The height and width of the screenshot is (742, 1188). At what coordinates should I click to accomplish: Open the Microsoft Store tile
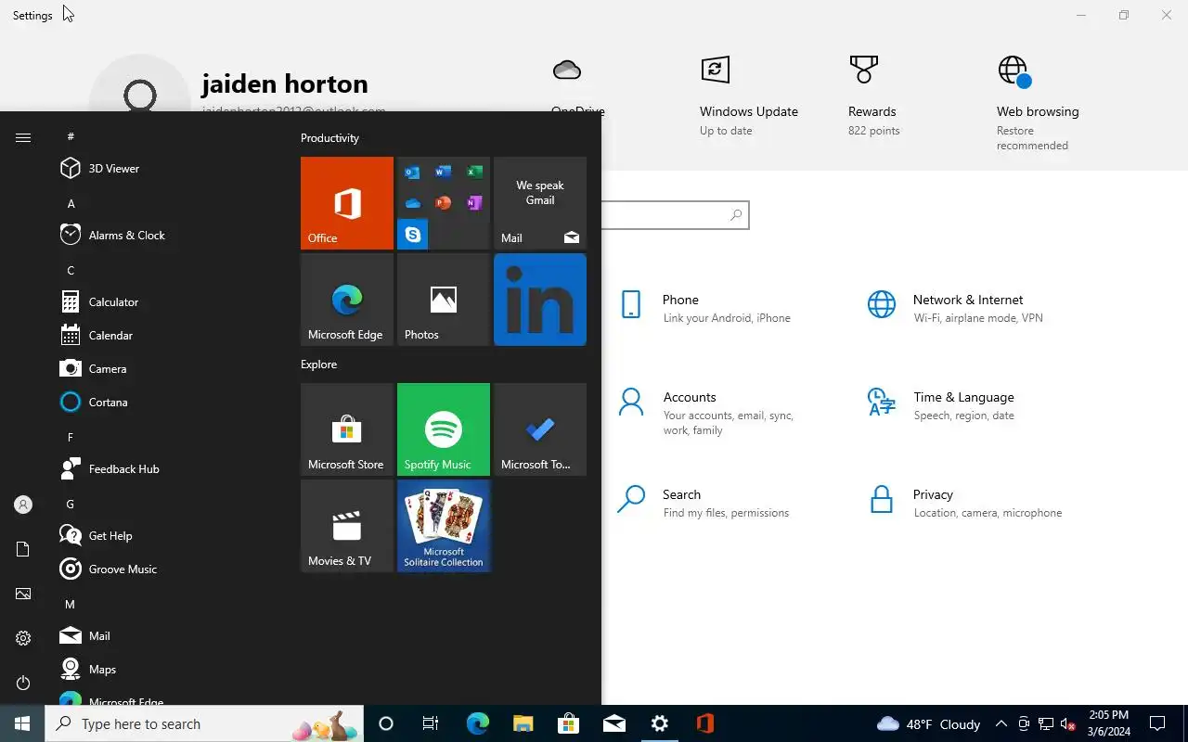347,429
